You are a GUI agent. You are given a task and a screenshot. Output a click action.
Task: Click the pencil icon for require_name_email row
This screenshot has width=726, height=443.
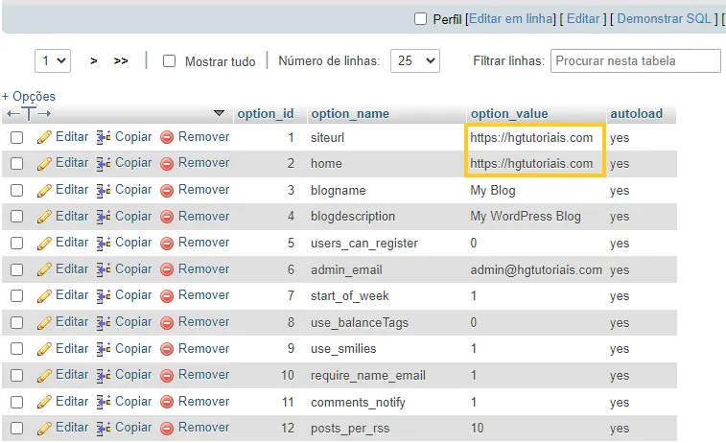point(44,376)
